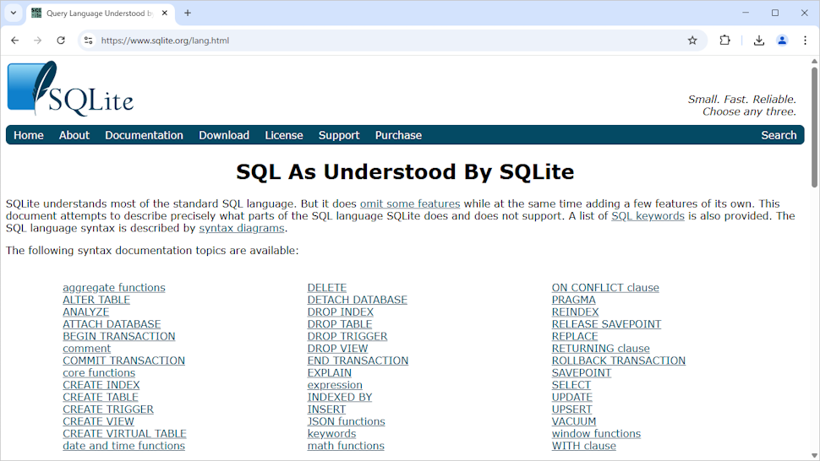Click Search in the navigation bar
The image size is (820, 461).
point(778,135)
